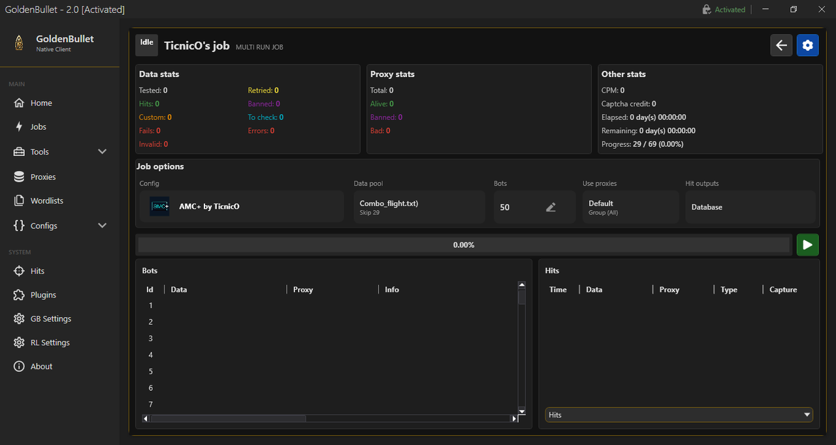Click the Bots list scroll down arrow
836x445 pixels.
(x=522, y=410)
